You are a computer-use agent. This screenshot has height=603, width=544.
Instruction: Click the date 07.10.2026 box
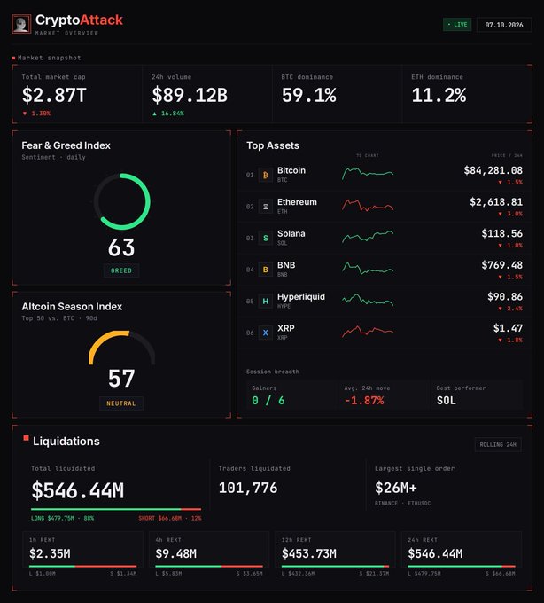tap(504, 25)
